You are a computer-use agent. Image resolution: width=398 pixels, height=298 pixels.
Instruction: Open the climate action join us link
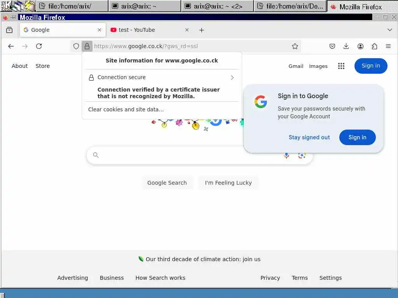click(203, 259)
